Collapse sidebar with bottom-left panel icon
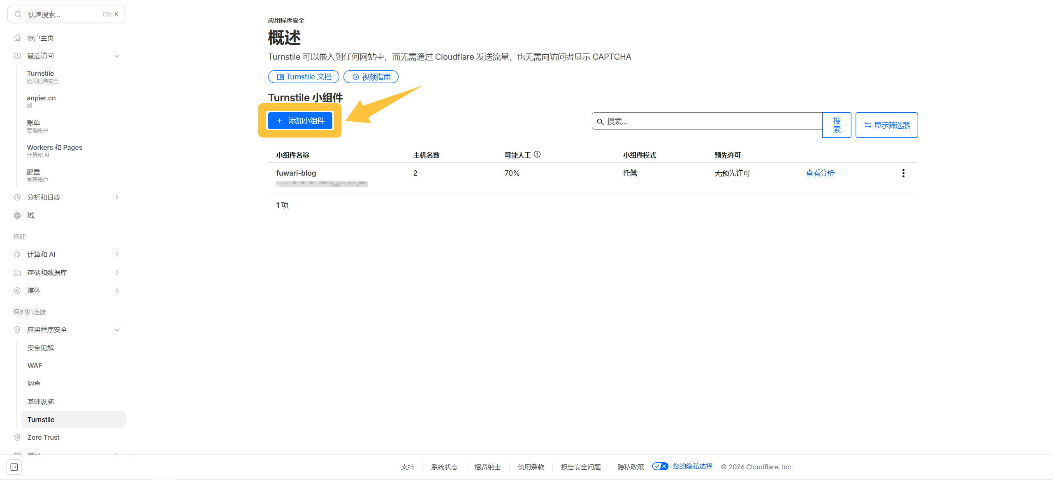 [x=14, y=467]
